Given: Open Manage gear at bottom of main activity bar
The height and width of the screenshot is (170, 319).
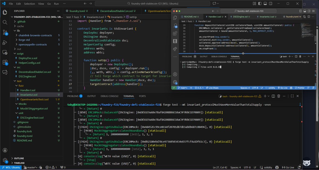Looking at the screenshot, I should (5, 160).
